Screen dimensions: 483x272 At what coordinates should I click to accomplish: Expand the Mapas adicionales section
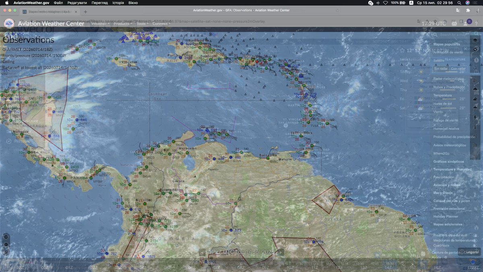tap(448, 224)
